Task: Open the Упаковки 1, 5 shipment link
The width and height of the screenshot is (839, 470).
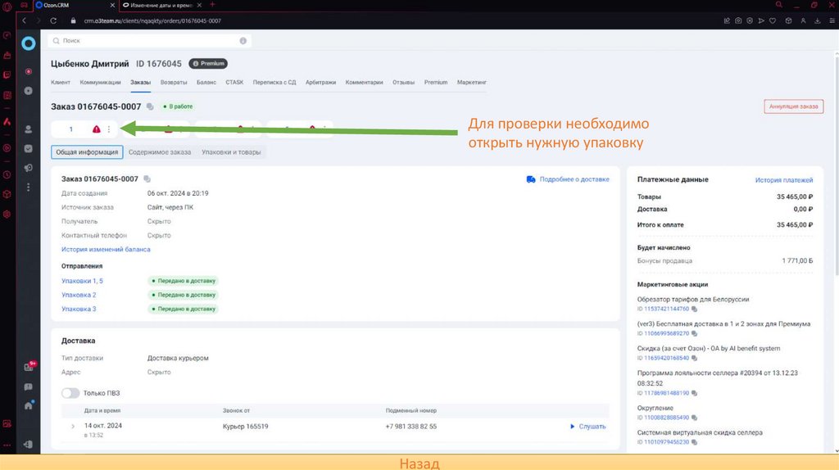Action: click(82, 281)
